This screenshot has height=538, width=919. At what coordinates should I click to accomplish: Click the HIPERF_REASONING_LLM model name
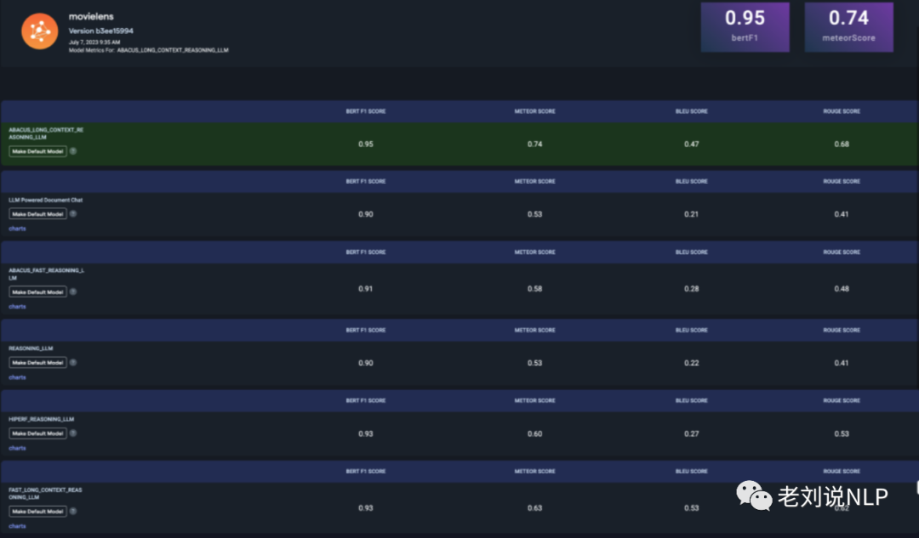[x=41, y=419]
